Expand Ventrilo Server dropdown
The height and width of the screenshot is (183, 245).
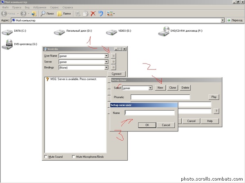pyautogui.click(x=106, y=62)
